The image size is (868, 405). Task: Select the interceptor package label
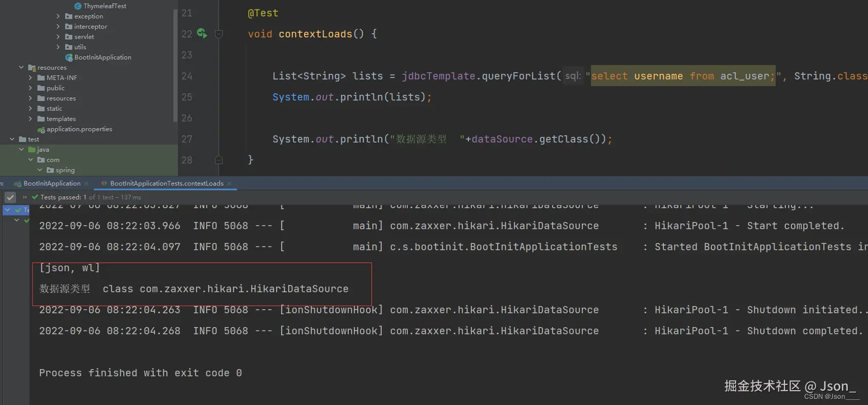click(90, 27)
